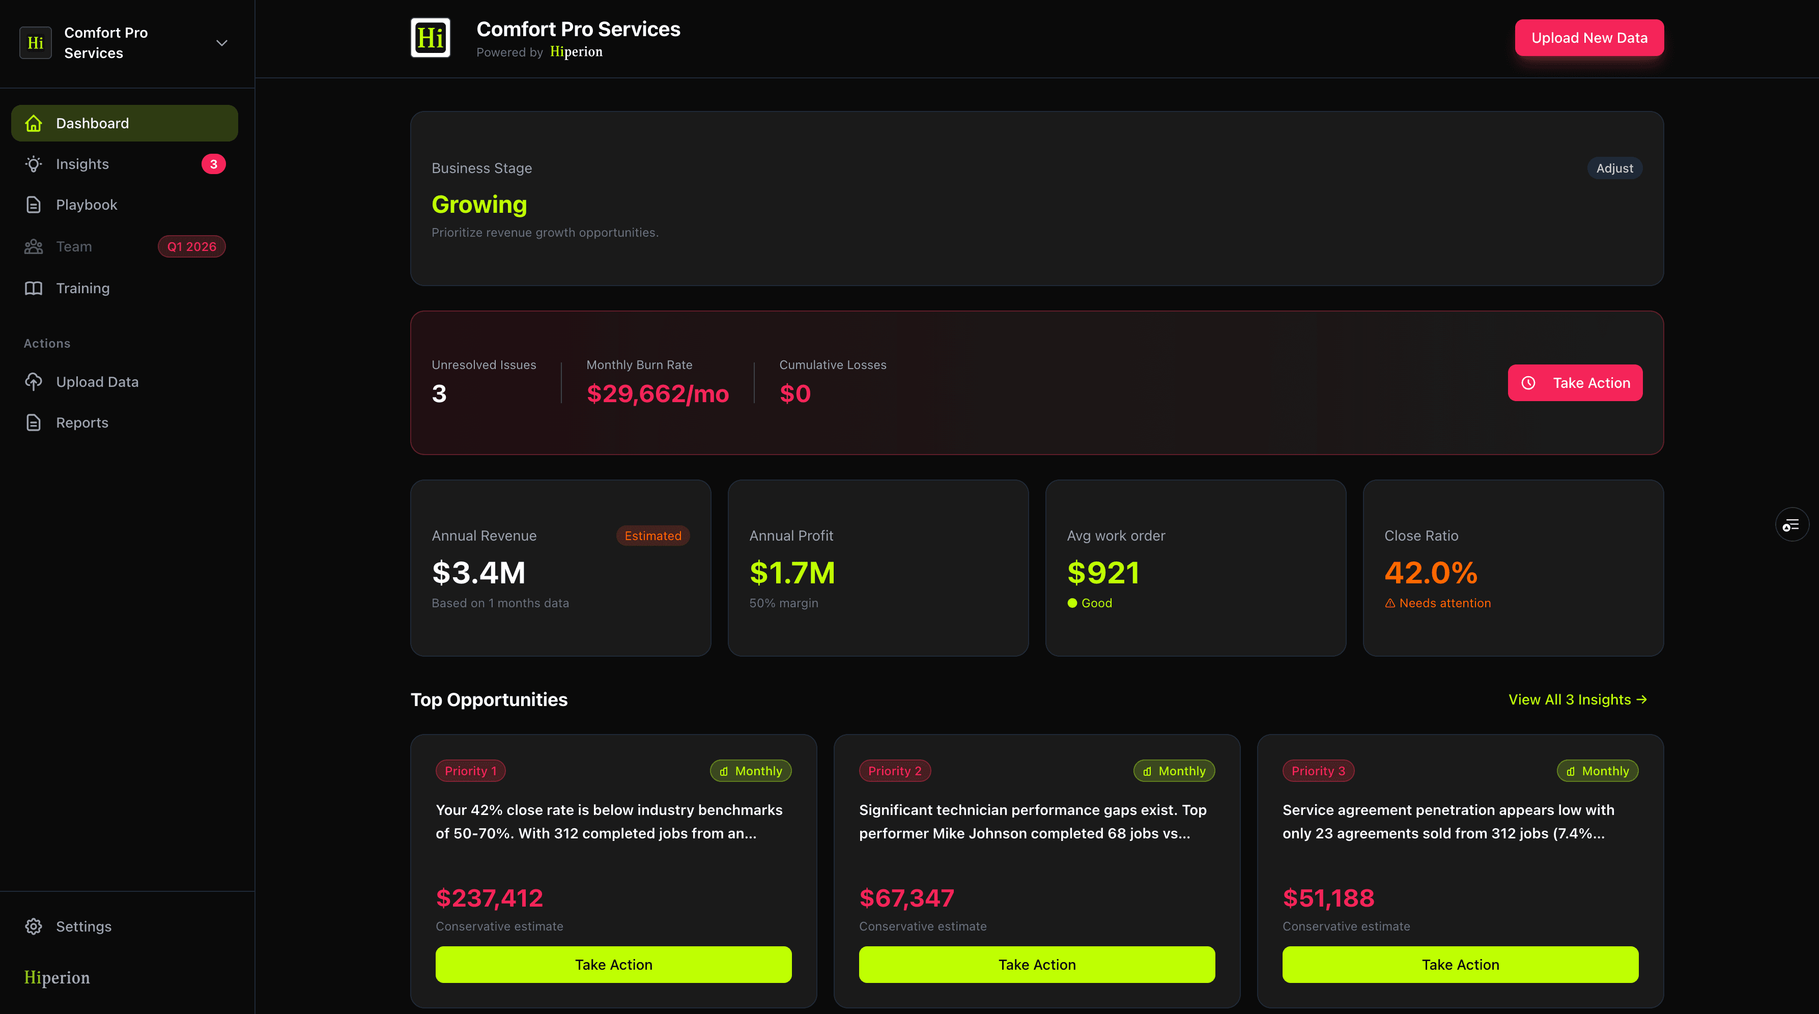Switch to the Insights section
The height and width of the screenshot is (1014, 1819).
tap(82, 164)
